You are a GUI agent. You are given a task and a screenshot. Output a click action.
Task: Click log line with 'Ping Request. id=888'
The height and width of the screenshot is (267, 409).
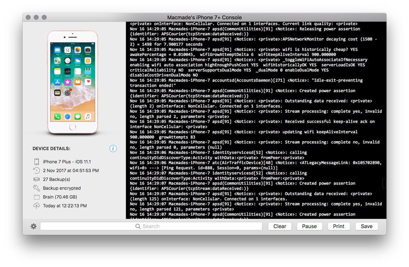pyautogui.click(x=204, y=168)
